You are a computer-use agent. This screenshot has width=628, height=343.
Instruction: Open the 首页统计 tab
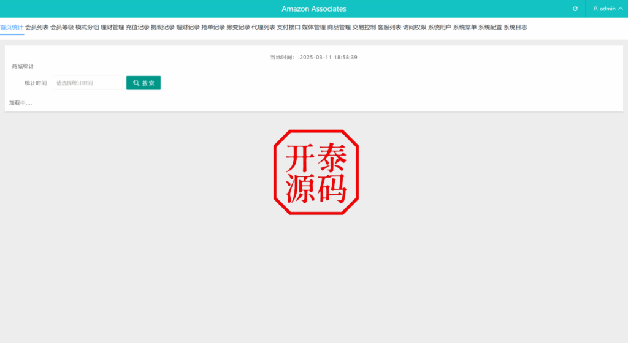point(12,27)
